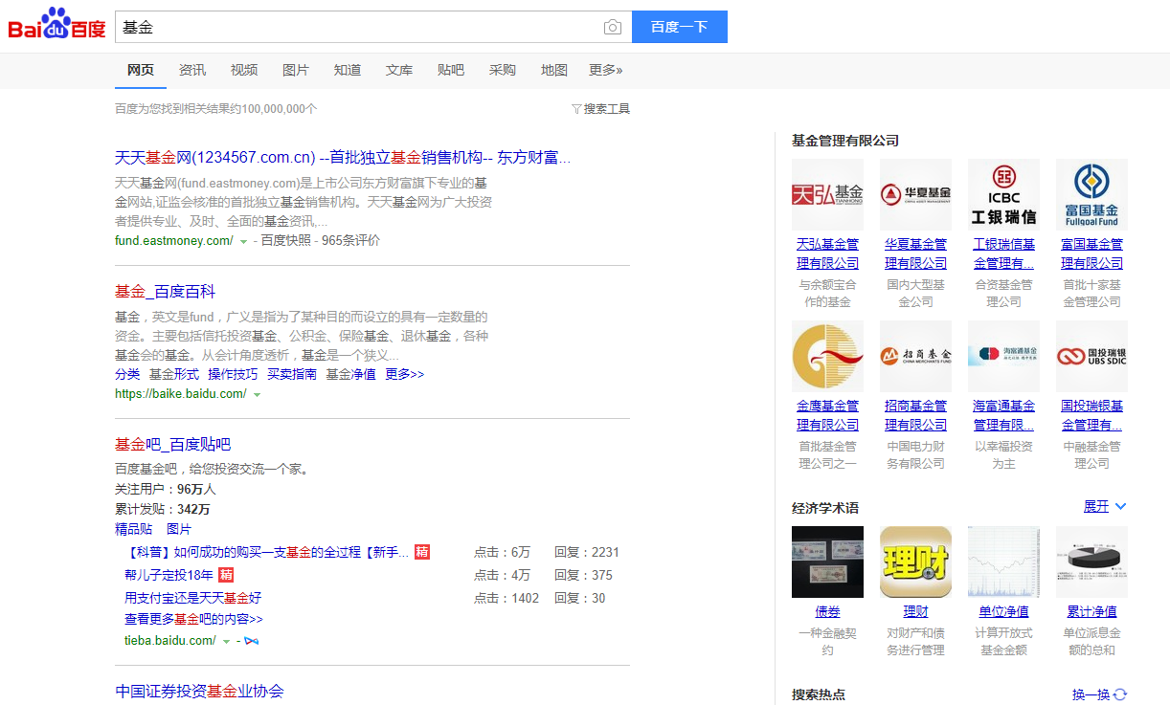This screenshot has height=705, width=1170.
Task: Click the 天弘基金 company logo
Action: coord(826,194)
